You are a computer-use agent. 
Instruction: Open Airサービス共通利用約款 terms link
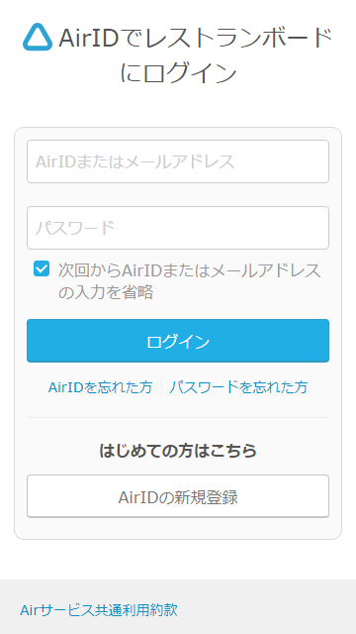coord(99,609)
